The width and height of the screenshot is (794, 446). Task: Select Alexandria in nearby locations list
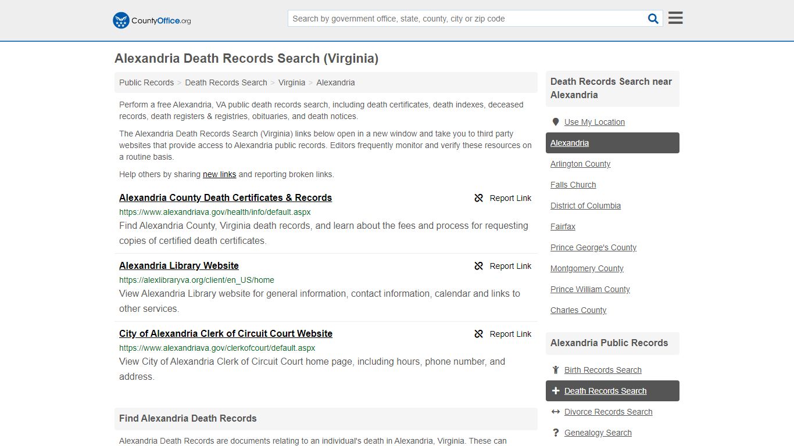pos(613,143)
